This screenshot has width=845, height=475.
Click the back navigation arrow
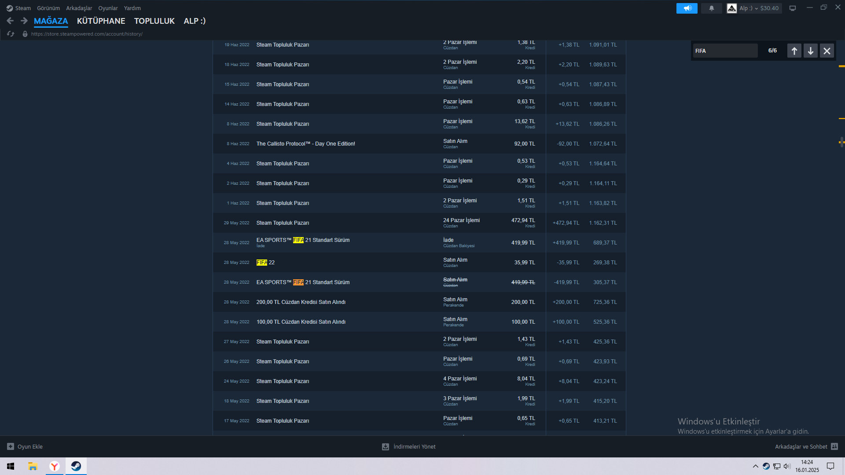click(10, 21)
